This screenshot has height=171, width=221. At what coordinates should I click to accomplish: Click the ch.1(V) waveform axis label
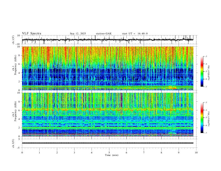click(13, 40)
